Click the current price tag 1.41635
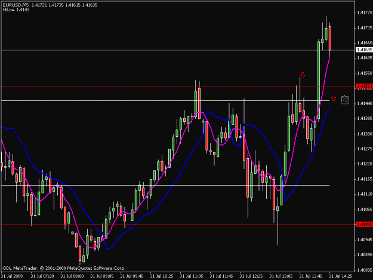The image size is (373, 280). click(x=364, y=50)
